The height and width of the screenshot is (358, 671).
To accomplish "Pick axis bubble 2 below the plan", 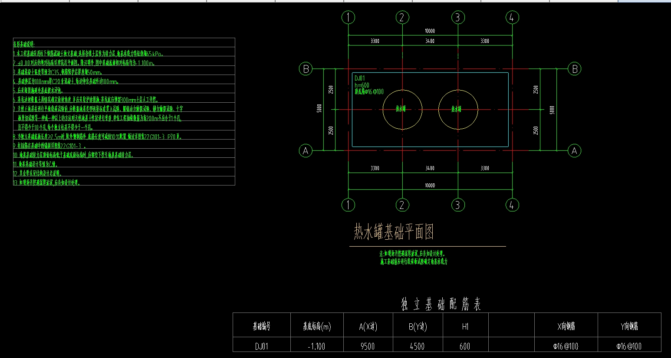I will pos(402,205).
